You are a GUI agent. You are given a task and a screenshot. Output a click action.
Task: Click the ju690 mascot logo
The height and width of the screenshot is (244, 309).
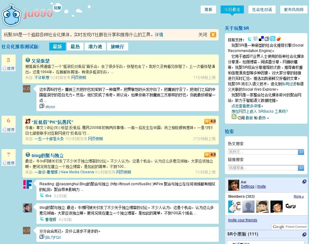click(12, 15)
